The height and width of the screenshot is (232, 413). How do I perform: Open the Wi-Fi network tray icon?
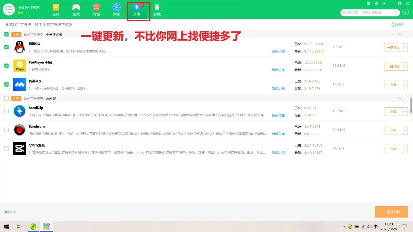coord(363,227)
